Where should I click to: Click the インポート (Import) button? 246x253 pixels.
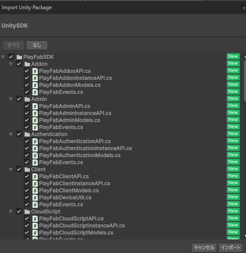[x=231, y=248]
